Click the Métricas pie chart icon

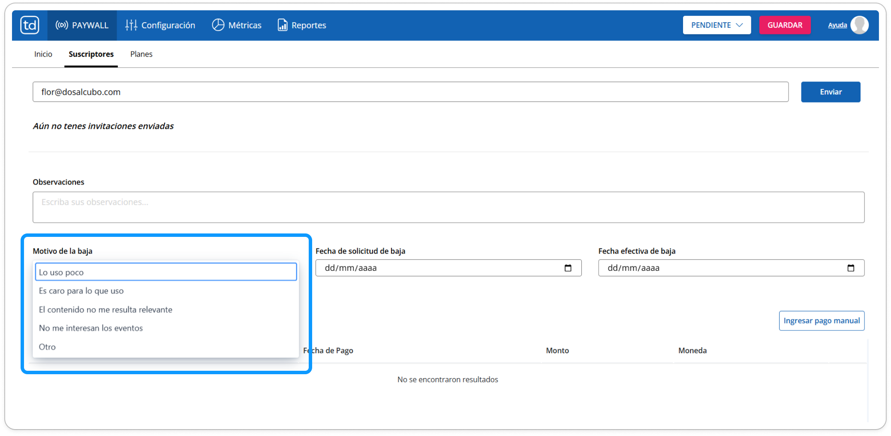click(x=218, y=25)
